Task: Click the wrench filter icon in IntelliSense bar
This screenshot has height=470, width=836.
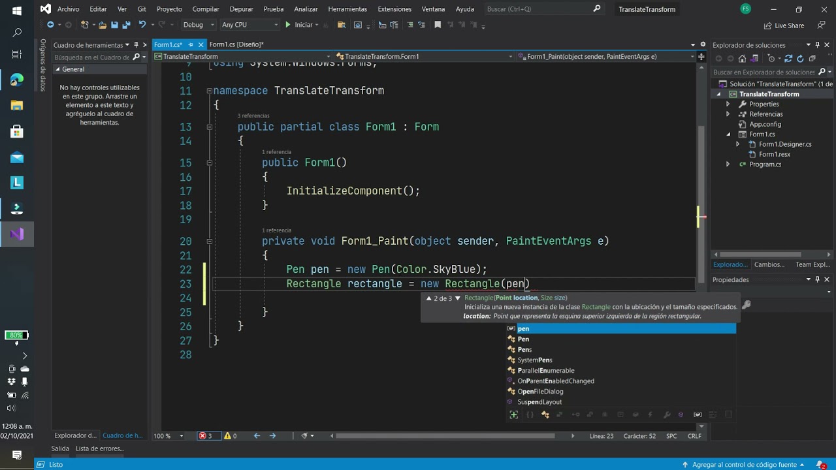Action: coord(667,415)
